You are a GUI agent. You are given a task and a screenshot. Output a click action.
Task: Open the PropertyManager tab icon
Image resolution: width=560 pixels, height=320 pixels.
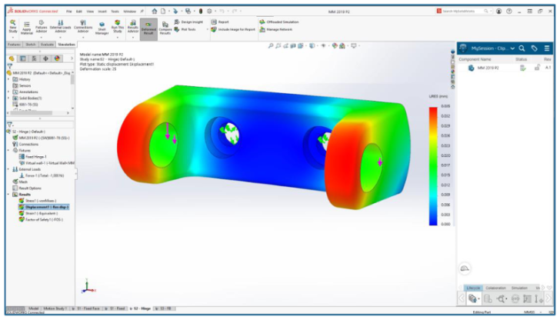point(23,58)
